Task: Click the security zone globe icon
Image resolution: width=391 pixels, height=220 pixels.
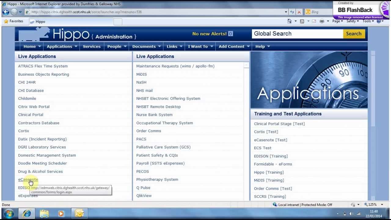Action: (x=275, y=205)
